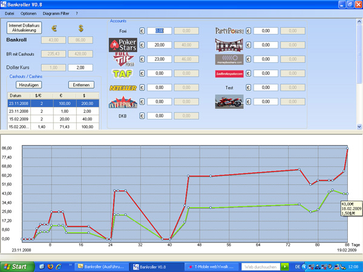Select the cashout row with rate 1,40
This screenshot has height=272, width=363.
pos(53,126)
